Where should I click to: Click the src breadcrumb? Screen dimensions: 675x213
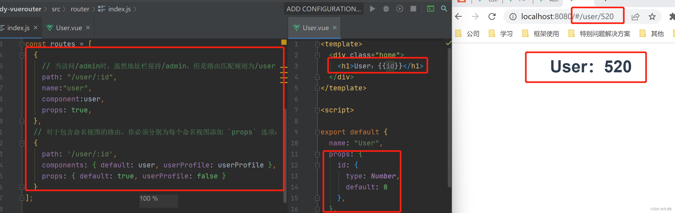(56, 9)
